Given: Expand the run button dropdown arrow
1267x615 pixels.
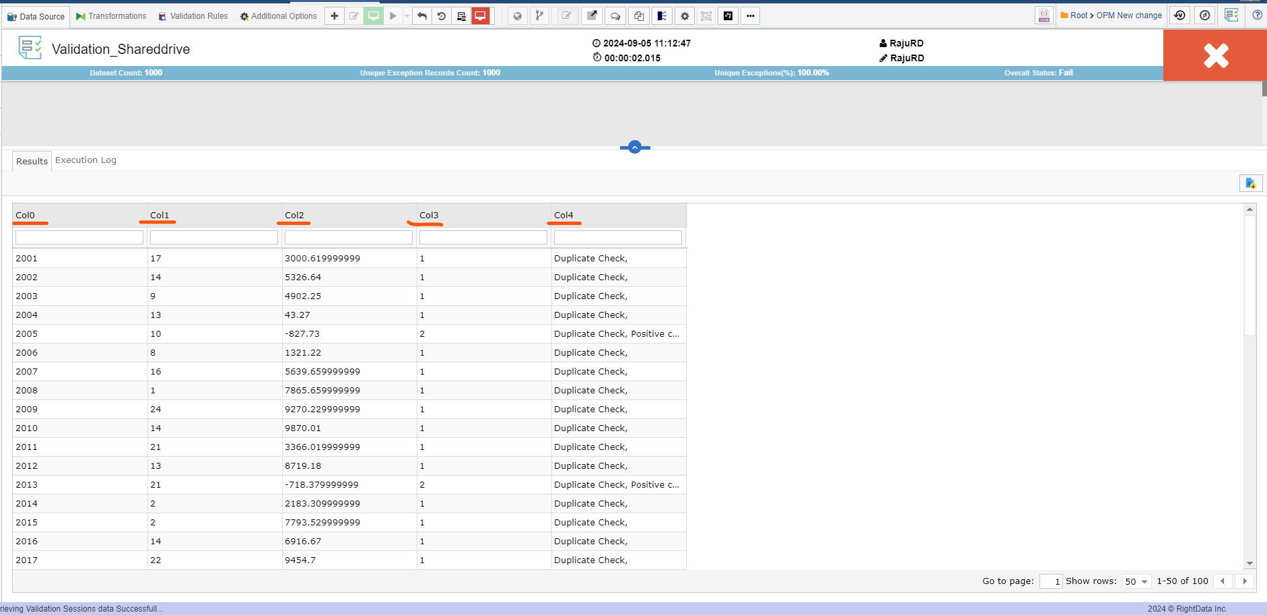Looking at the screenshot, I should click(407, 16).
